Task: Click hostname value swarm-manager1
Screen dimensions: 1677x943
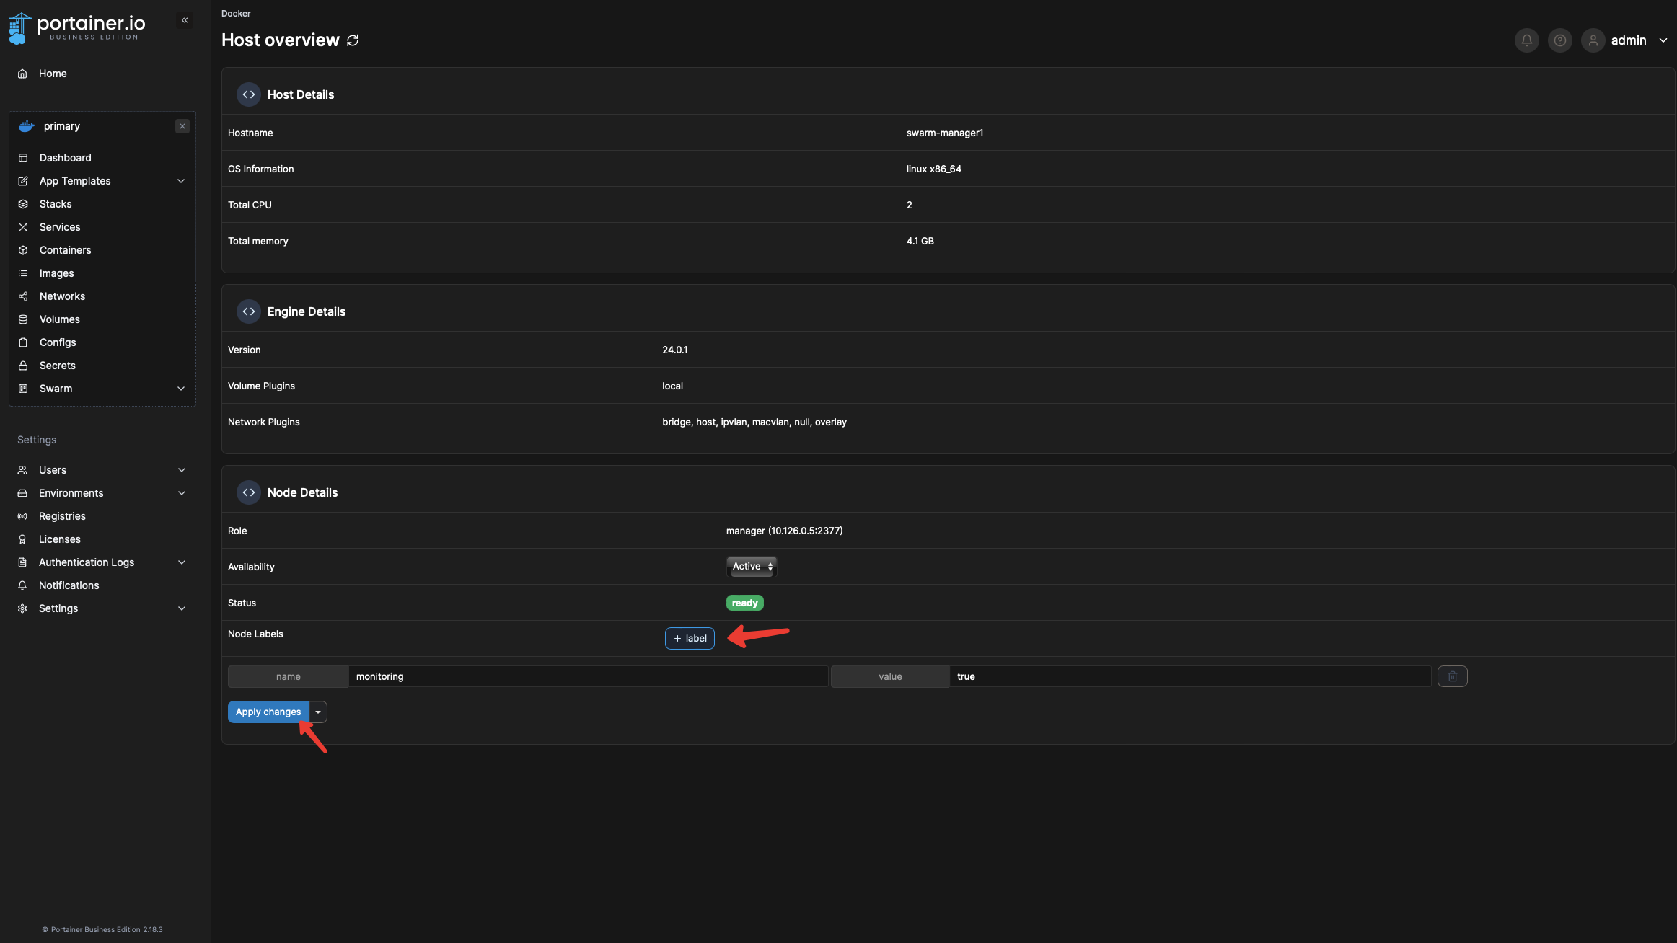Action: tap(945, 133)
